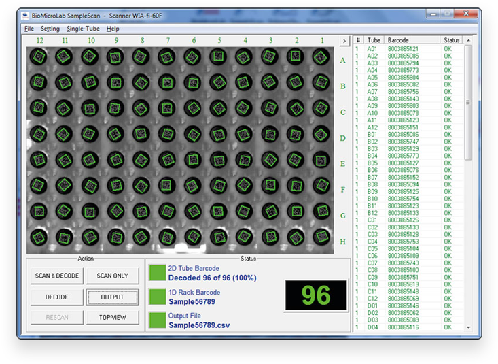The image size is (498, 364).
Task: Select row A01 barcode 8003865121
Action: pyautogui.click(x=408, y=49)
